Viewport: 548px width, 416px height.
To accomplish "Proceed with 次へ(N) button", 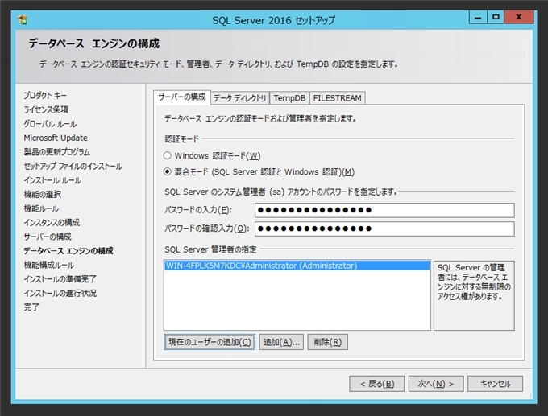I will point(436,384).
